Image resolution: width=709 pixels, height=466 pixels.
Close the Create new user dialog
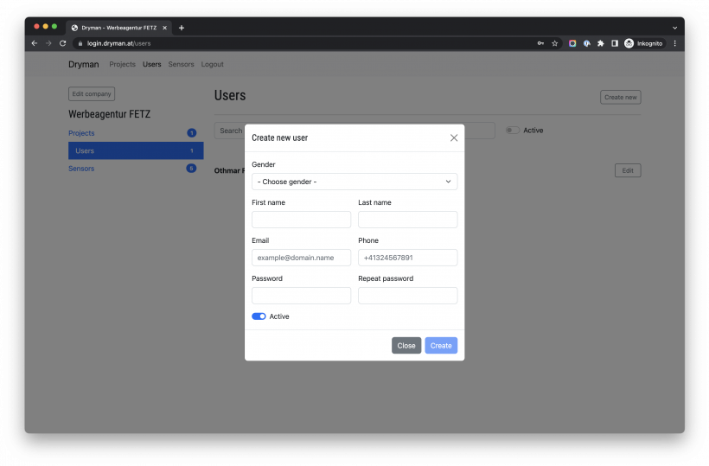(454, 137)
